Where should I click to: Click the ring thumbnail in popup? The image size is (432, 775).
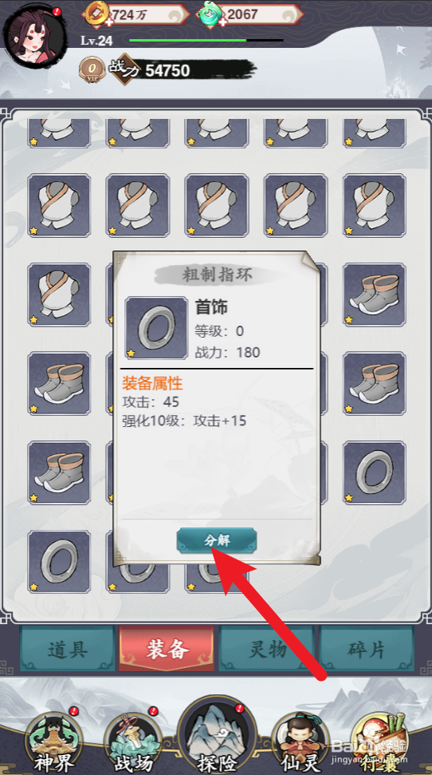[x=156, y=328]
